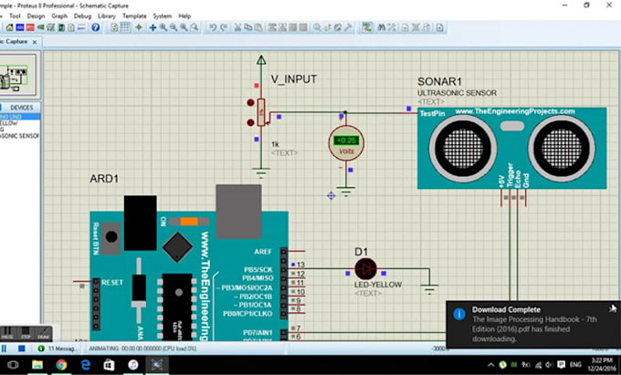Open Task View on the taskbar
Image resolution: width=621 pixels, height=375 pixels.
[x=13, y=365]
